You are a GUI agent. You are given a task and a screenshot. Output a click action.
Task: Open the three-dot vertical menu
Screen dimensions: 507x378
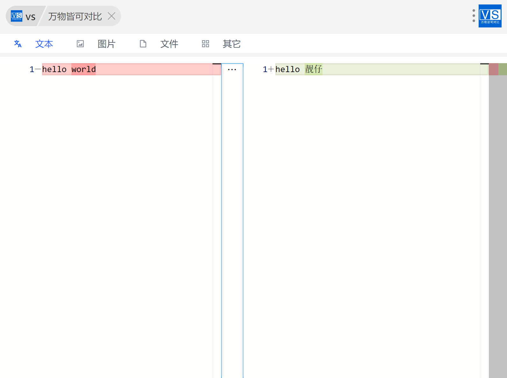pyautogui.click(x=474, y=16)
